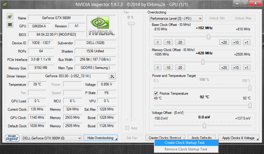This screenshot has width=264, height=154.
Task: Click the Default Clock 1038 MHz value
Action: point(37,126)
